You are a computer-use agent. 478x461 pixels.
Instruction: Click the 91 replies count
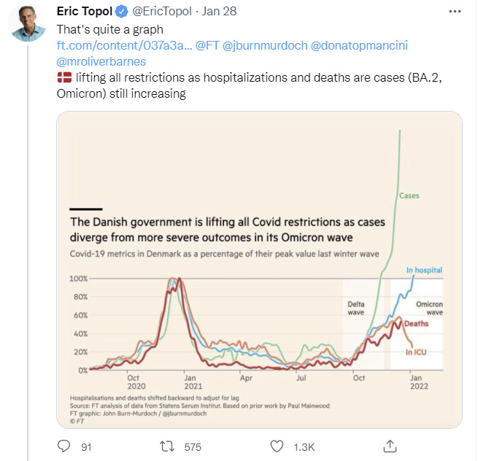86,447
